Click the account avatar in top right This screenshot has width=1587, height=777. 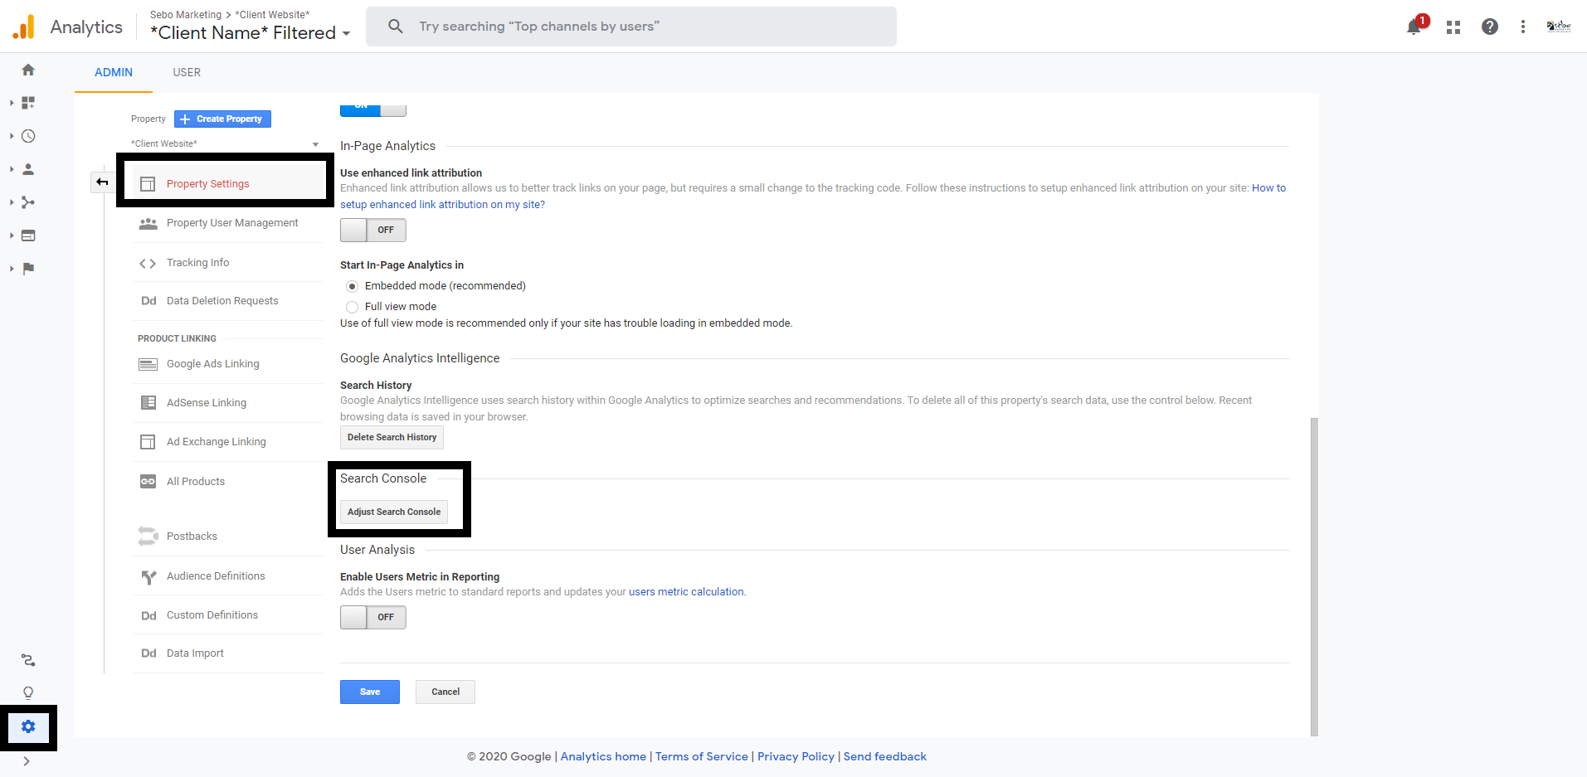[1559, 27]
